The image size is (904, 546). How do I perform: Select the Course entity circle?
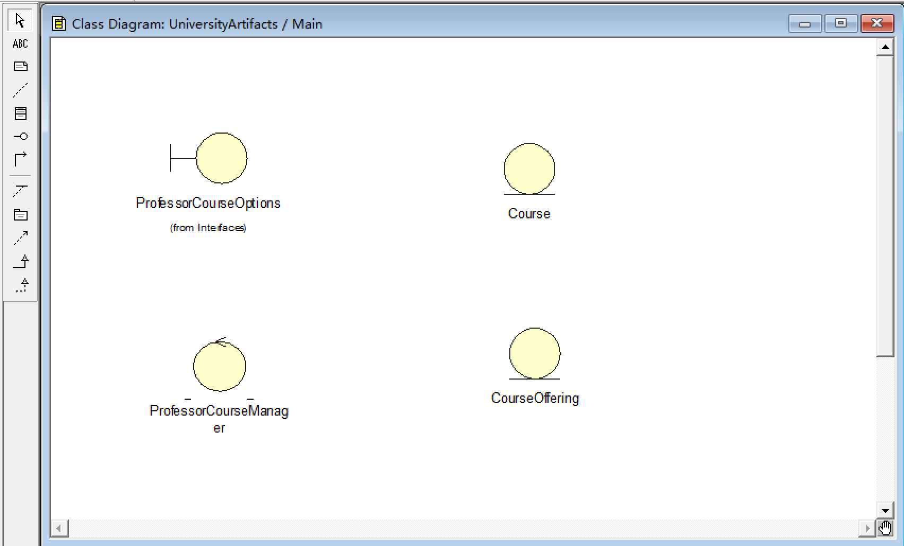tap(529, 169)
